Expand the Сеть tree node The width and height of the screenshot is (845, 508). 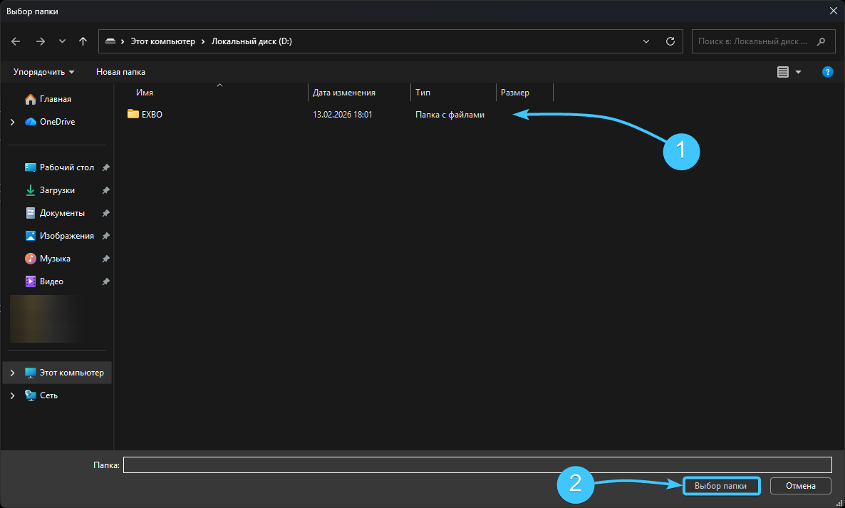pos(12,395)
